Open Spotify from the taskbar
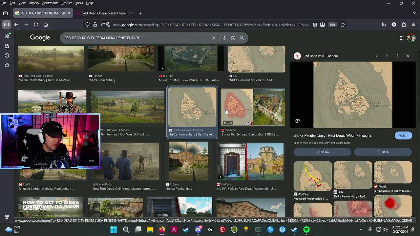The image size is (420, 236). (306, 229)
